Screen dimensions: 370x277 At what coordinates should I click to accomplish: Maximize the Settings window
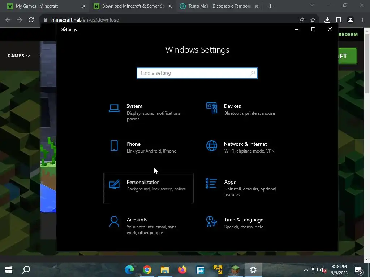313,29
